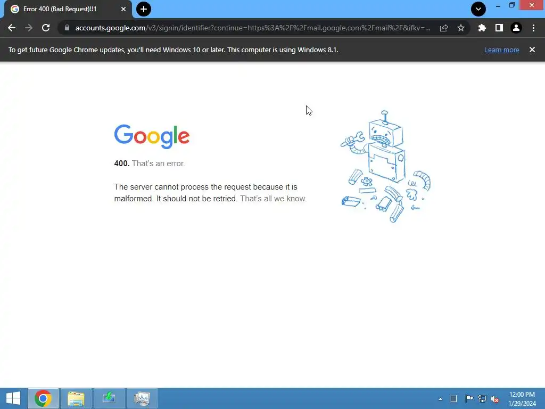Select the Error 400 (Bad Request) tab
The image size is (545, 409).
click(x=68, y=9)
